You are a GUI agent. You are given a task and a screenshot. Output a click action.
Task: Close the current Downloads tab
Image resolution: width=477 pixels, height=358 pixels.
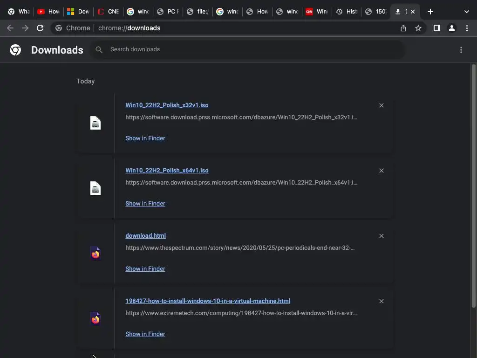413,12
